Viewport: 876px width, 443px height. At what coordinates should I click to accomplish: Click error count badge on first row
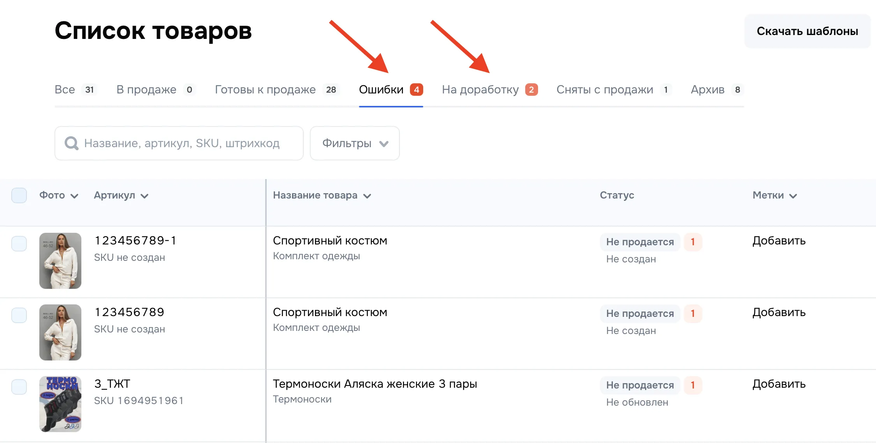tap(693, 242)
